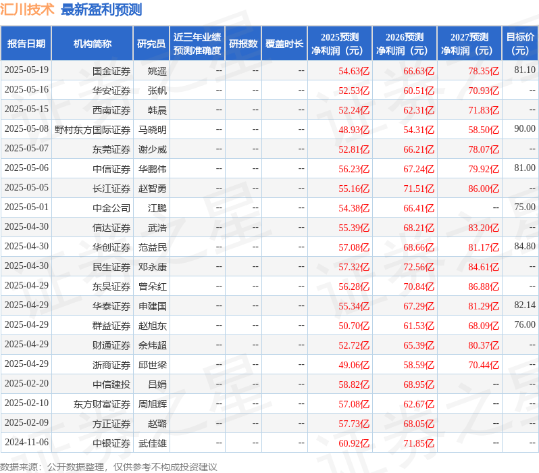Select the 机构简称 column header

(93, 44)
